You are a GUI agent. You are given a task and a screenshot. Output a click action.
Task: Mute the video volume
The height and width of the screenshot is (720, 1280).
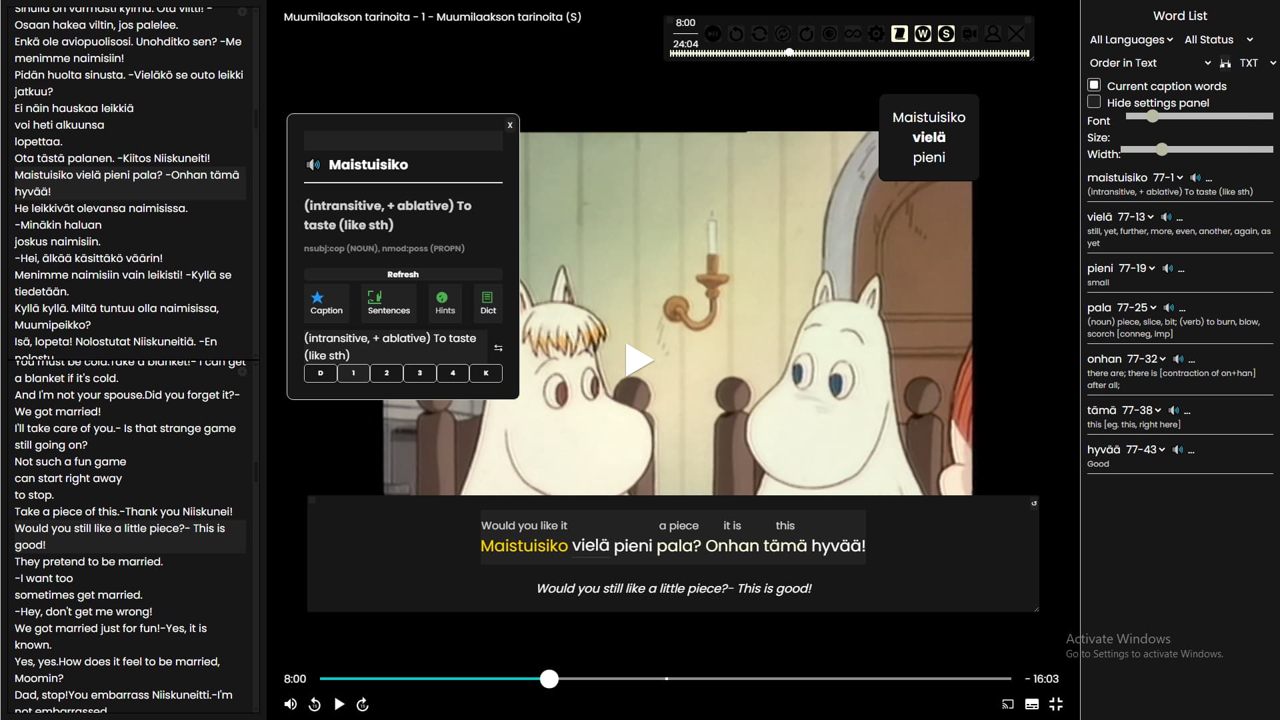click(x=291, y=704)
